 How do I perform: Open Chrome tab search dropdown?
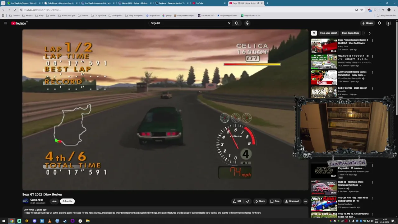coord(3,3)
